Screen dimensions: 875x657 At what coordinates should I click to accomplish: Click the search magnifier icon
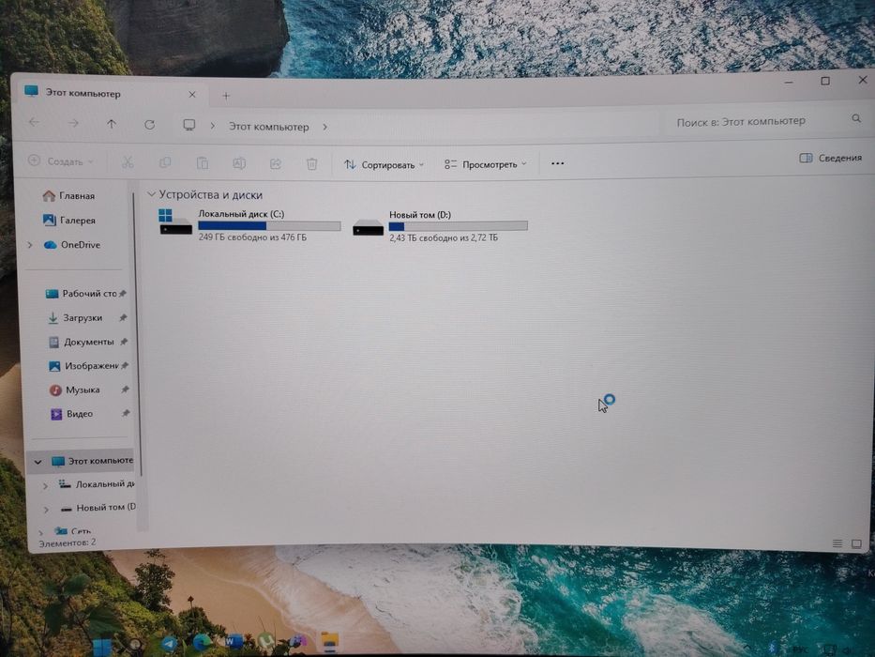pyautogui.click(x=856, y=118)
